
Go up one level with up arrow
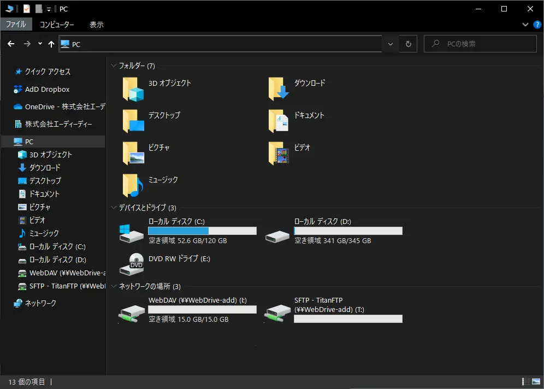coord(51,44)
